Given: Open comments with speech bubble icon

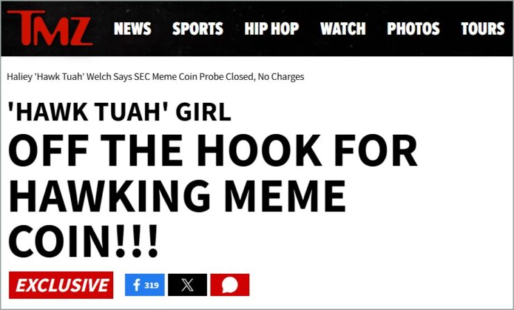Looking at the screenshot, I should [230, 285].
